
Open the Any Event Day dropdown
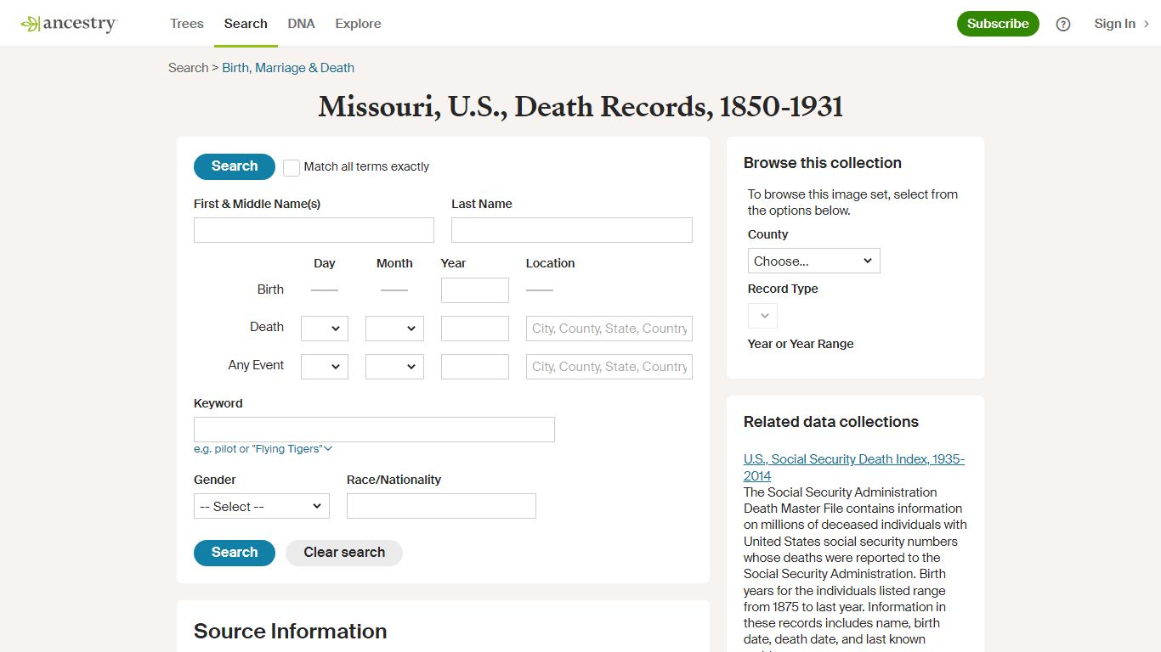tap(325, 367)
